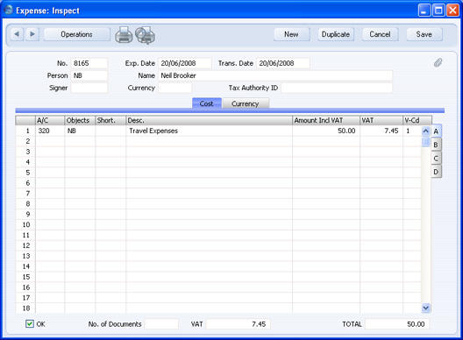Switch to the Currency tab
This screenshot has width=463, height=340.
(246, 103)
